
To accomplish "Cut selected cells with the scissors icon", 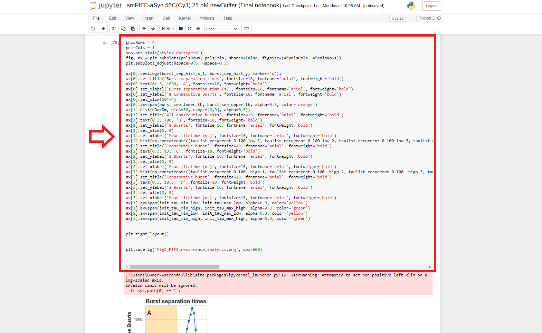I will click(114, 29).
